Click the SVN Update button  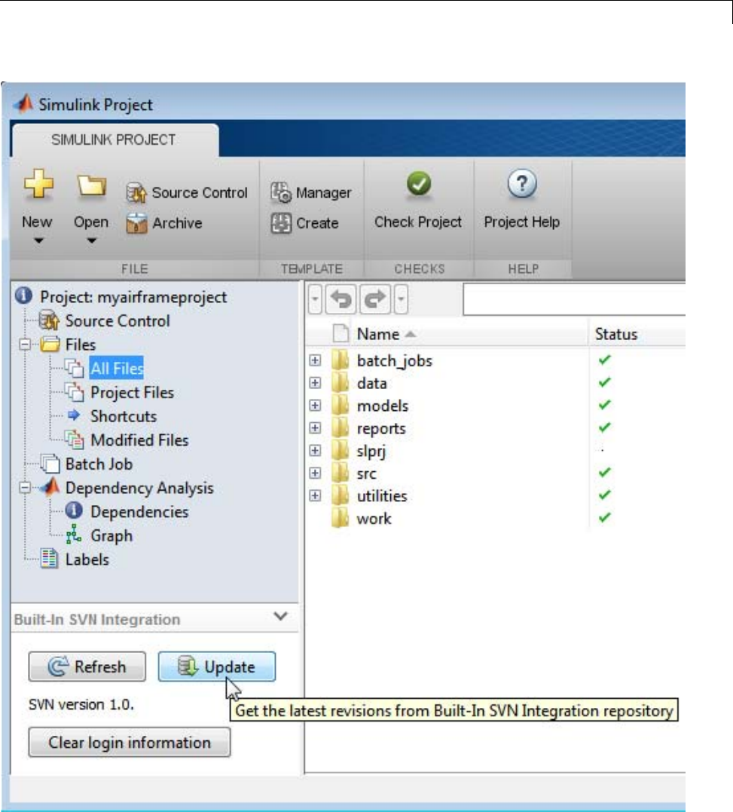217,666
